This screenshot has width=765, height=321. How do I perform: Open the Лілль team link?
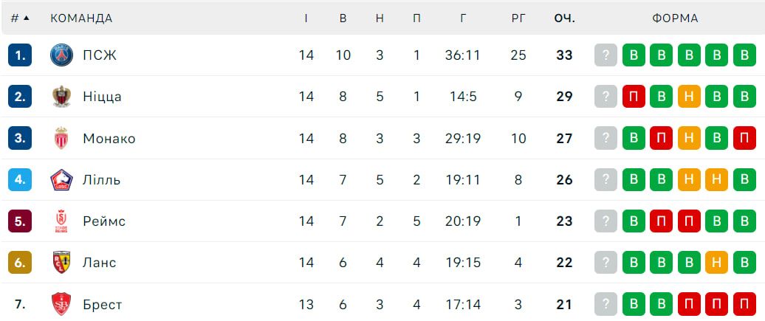click(x=102, y=179)
